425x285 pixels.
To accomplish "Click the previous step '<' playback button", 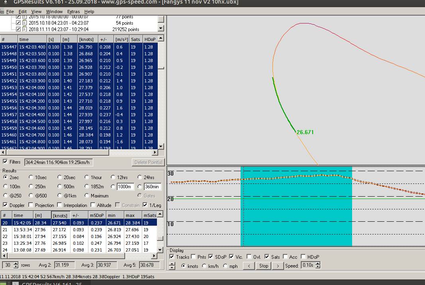I will [x=249, y=265].
